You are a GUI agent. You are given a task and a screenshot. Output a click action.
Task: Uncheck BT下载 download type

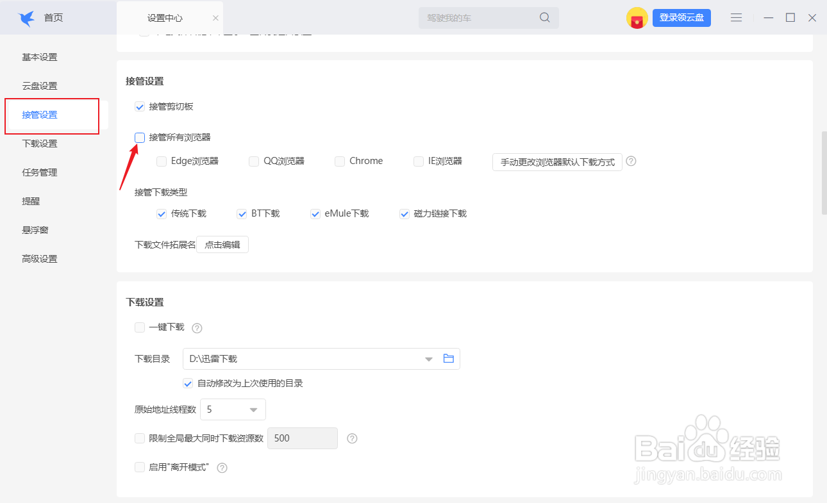coord(242,213)
